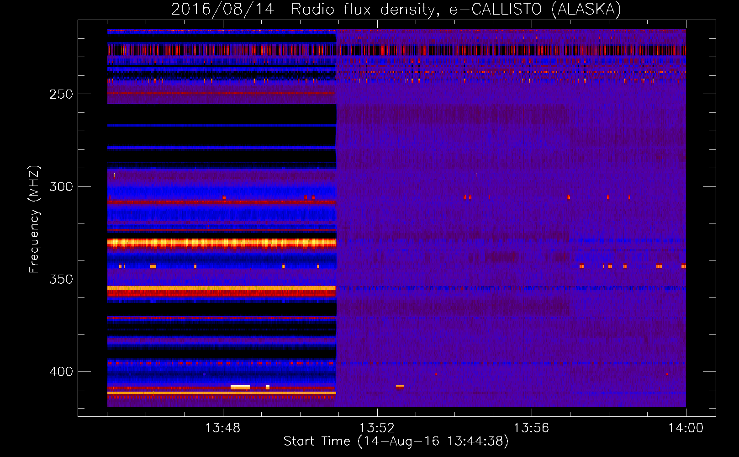Click the 'Start Time (14-Aug-16 13:44:38)' label
Screen dimensions: 739x457
click(x=396, y=441)
